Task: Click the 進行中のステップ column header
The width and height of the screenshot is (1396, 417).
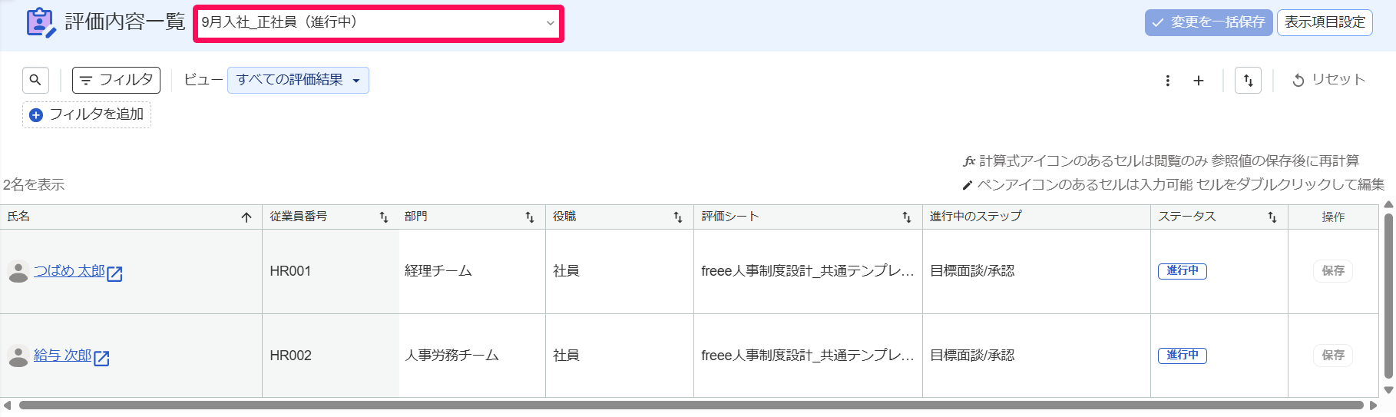Action: coord(1037,217)
